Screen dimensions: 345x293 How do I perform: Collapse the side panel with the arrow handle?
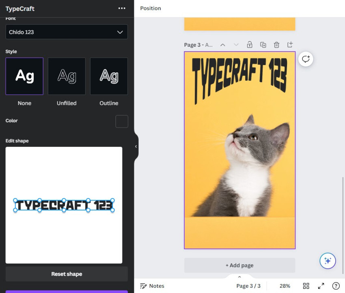[x=136, y=146]
